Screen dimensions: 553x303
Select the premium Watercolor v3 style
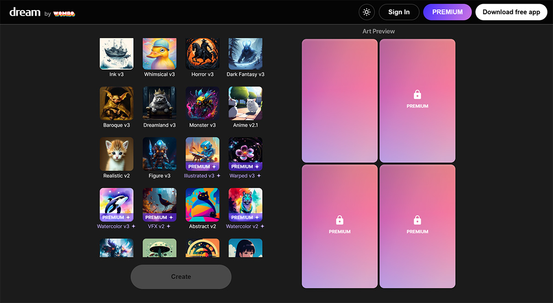point(117,204)
